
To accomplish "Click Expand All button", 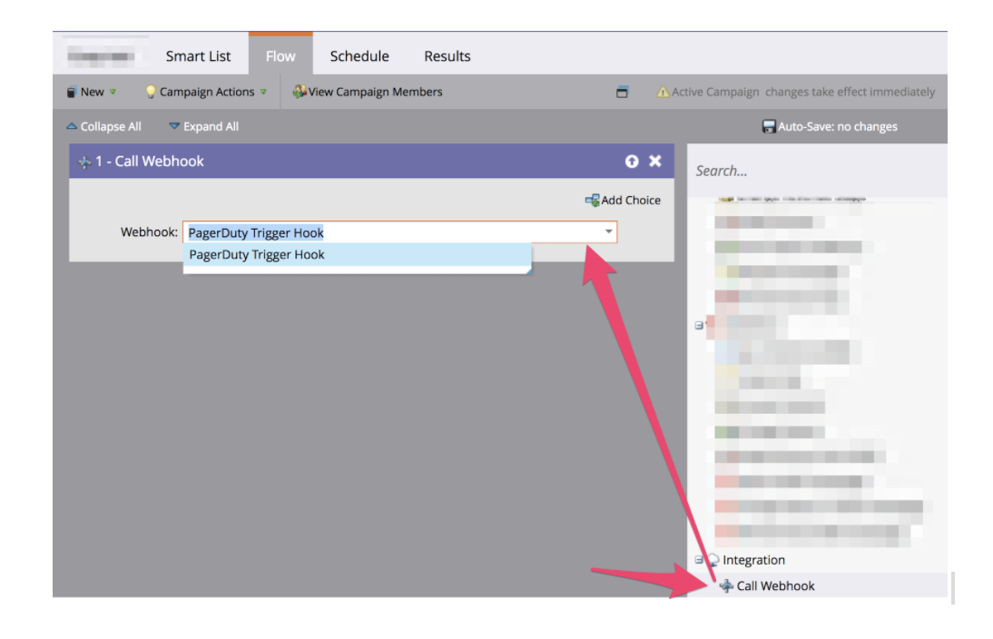I will (203, 126).
